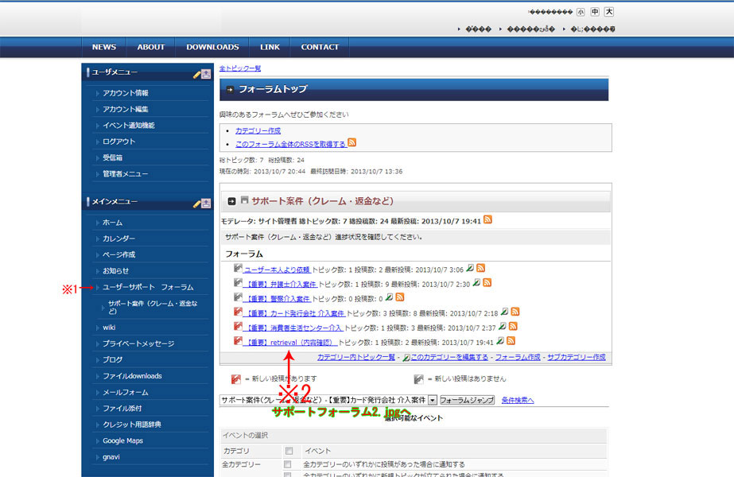
Task: Select ユーザーサポート フォーラム in main menu
Action: [148, 287]
